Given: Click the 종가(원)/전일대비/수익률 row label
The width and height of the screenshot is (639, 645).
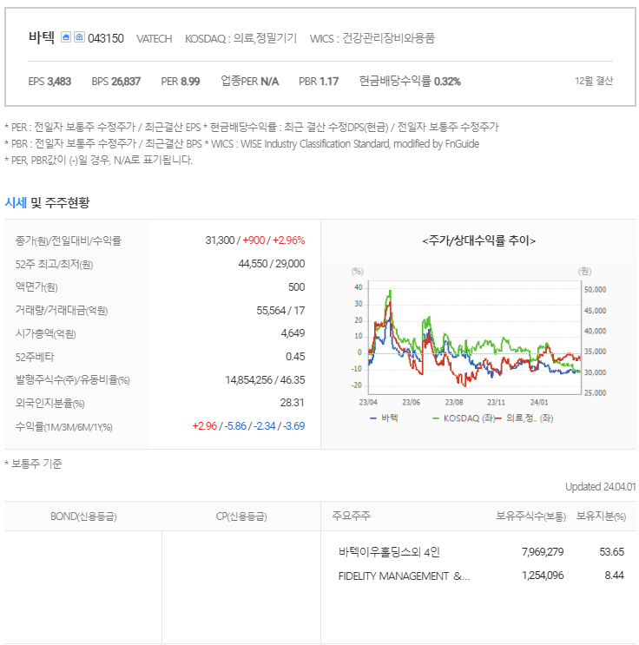Looking at the screenshot, I should 69,240.
